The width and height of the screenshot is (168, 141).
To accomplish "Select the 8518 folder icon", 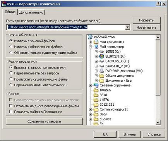I will pyautogui.click(x=96, y=95).
